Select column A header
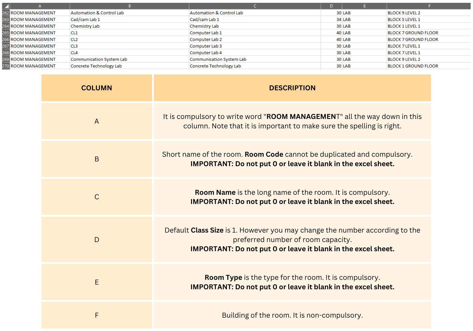 pyautogui.click(x=40, y=6)
